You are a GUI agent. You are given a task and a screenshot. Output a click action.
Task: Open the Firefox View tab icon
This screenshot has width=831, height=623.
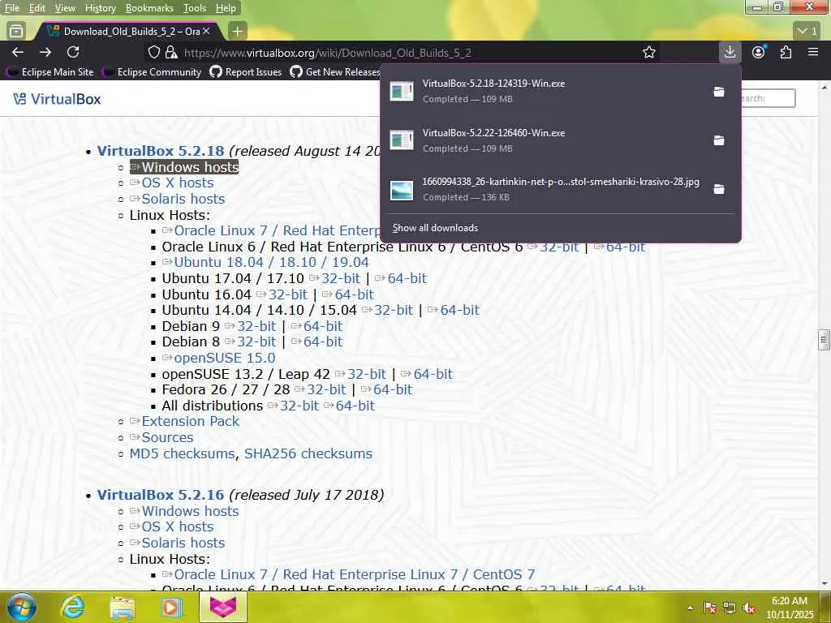click(16, 32)
